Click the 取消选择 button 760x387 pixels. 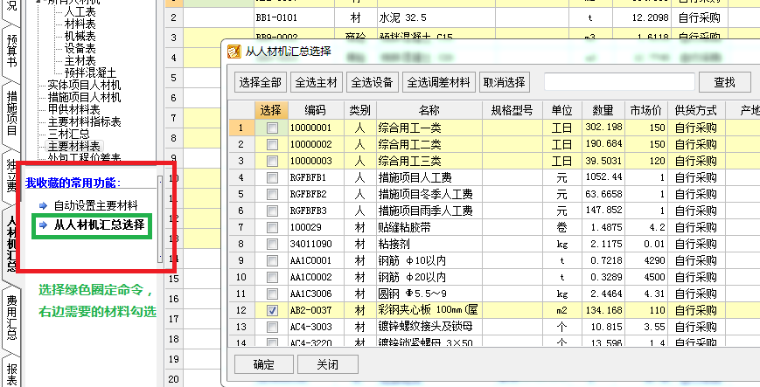point(505,82)
